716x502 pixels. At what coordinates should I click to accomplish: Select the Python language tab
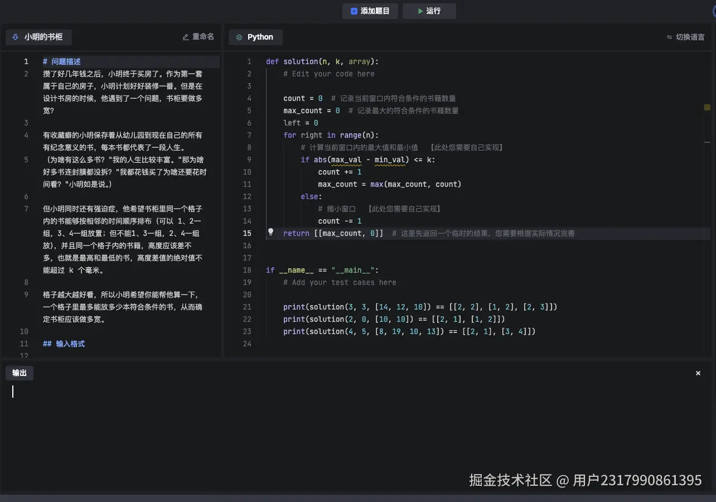point(255,37)
